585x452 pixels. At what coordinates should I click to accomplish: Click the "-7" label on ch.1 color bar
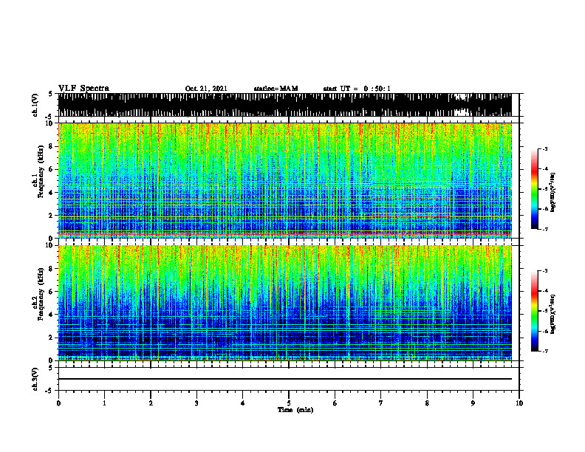coord(544,229)
